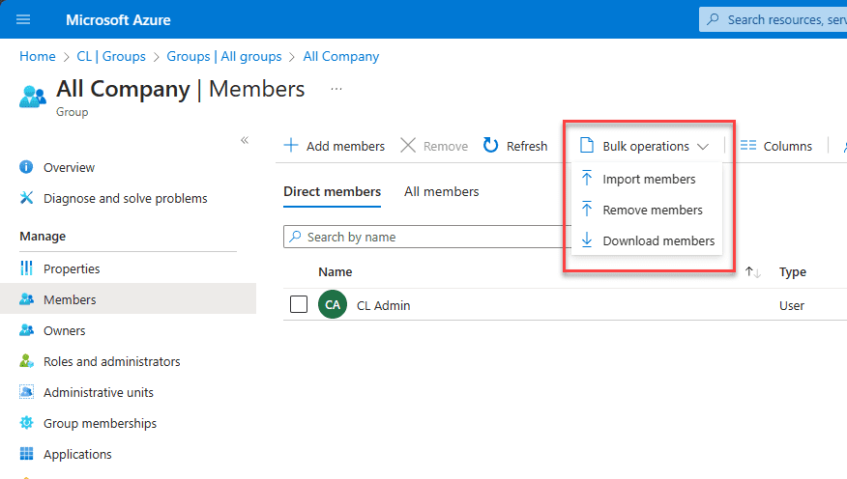The image size is (847, 479).
Task: Click the Owners people icon
Action: (26, 330)
